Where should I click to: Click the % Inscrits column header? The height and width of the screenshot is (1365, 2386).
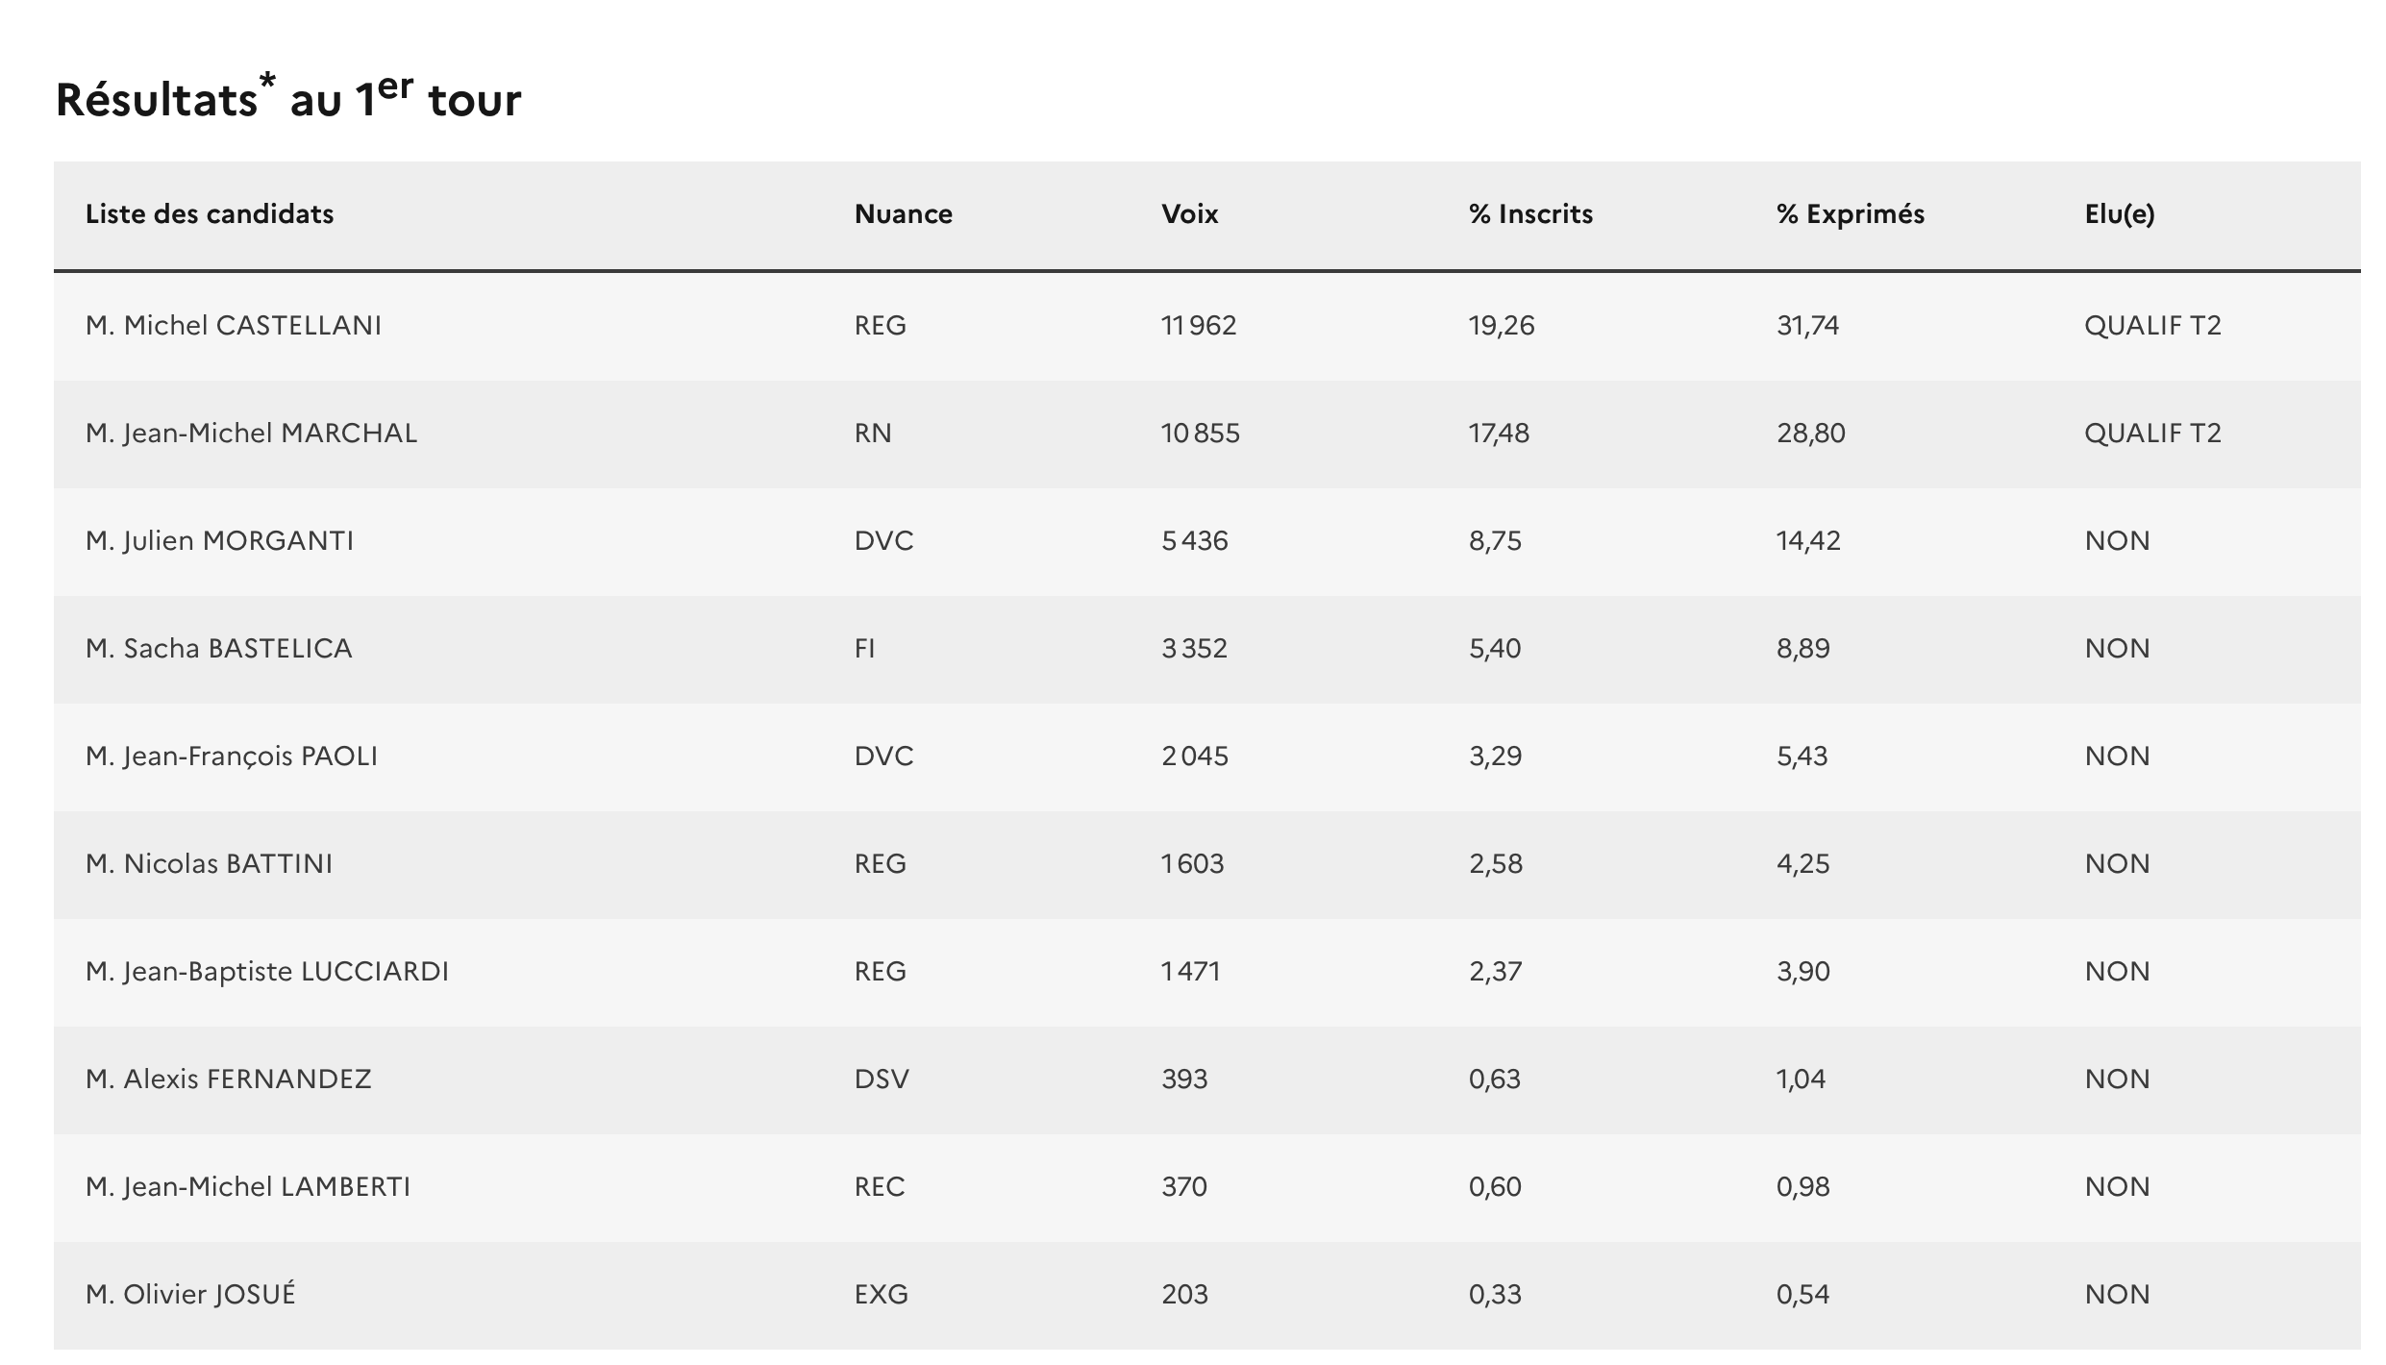1530,214
